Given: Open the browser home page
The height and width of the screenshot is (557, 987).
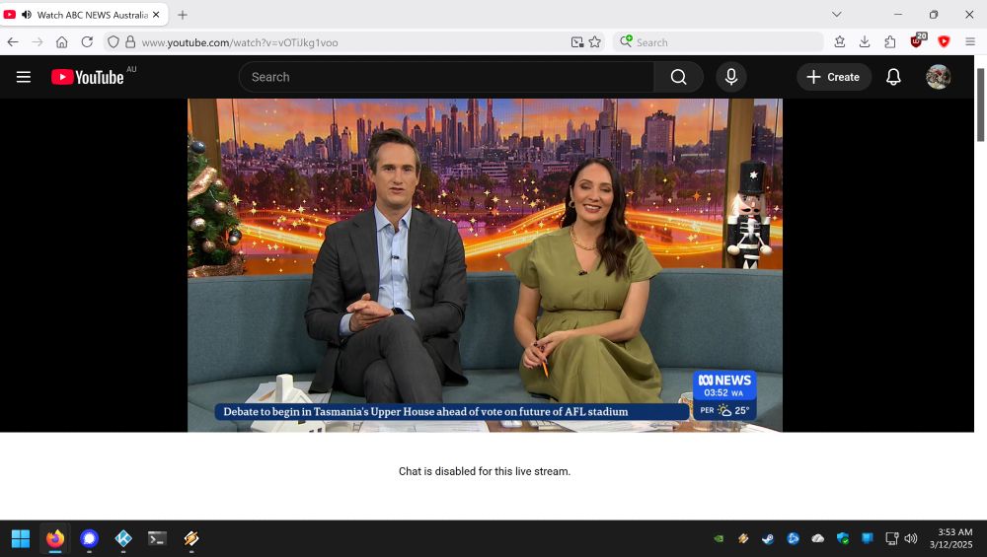Looking at the screenshot, I should [61, 42].
